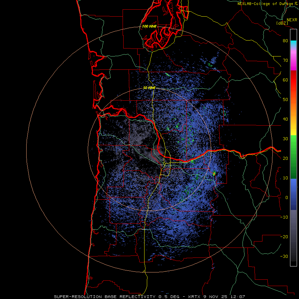Click the -20 value on the dBZ scale
Viewport: 299px width, 299px height.
[x=284, y=237]
